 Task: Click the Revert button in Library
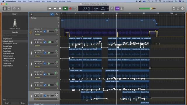tap(7, 103)
